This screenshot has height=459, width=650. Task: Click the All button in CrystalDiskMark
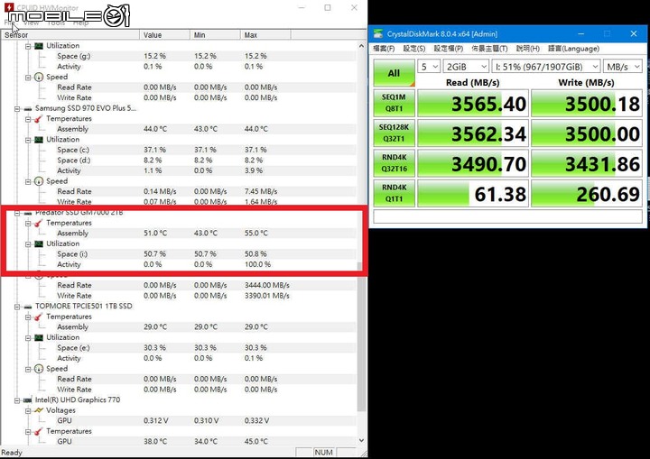[x=394, y=73]
